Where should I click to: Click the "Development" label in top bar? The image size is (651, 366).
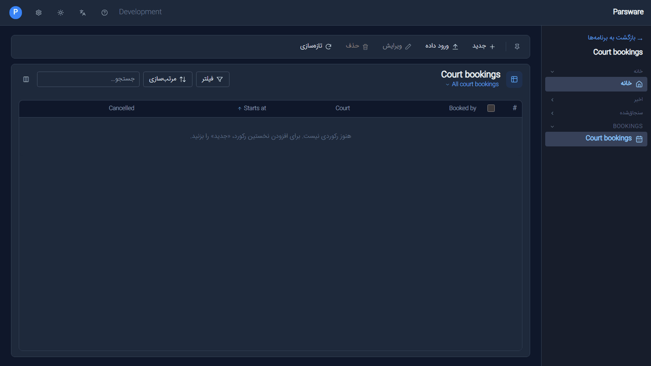(x=140, y=12)
